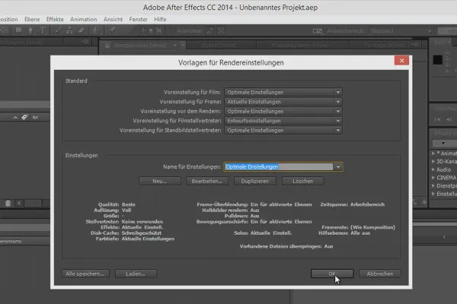Select the Type text tool

(x=43, y=30)
